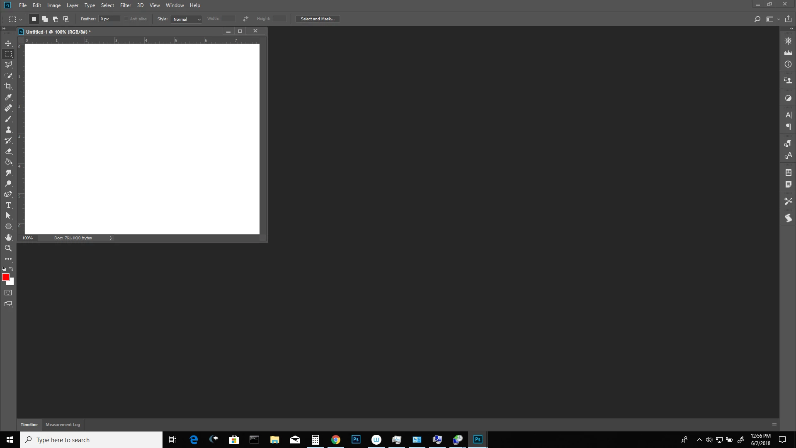The image size is (796, 448).
Task: Click the Feather input field
Action: coord(109,19)
